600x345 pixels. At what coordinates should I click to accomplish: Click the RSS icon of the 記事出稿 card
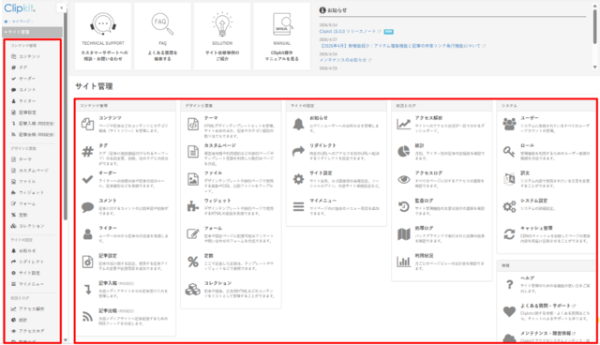[x=87, y=317]
